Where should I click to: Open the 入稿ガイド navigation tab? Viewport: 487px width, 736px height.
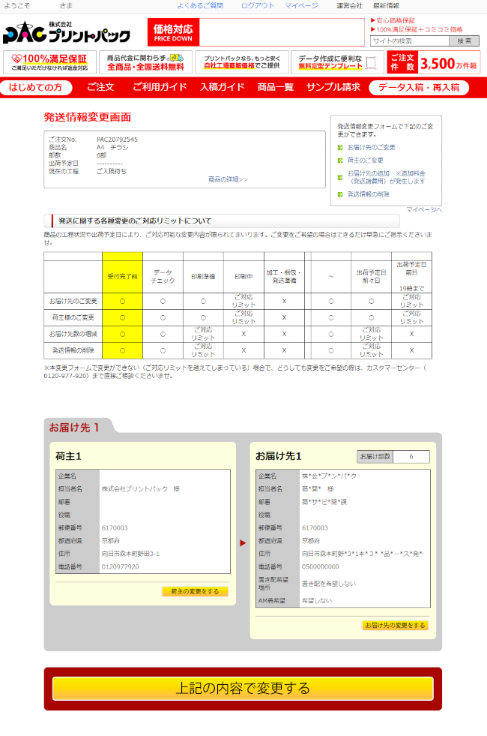coord(222,88)
